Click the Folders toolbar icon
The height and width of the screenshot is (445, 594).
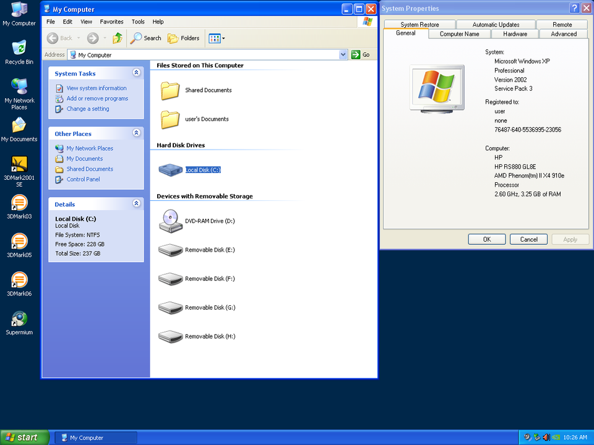[183, 38]
